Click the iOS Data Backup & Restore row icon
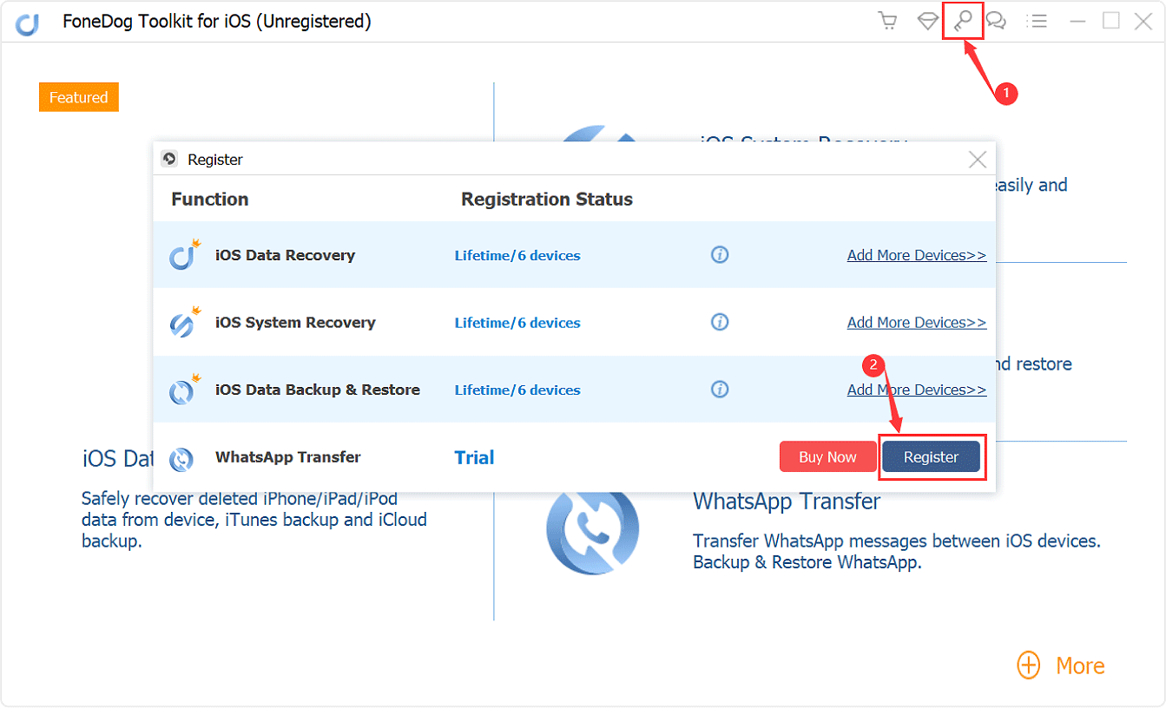This screenshot has width=1166, height=708. [184, 390]
